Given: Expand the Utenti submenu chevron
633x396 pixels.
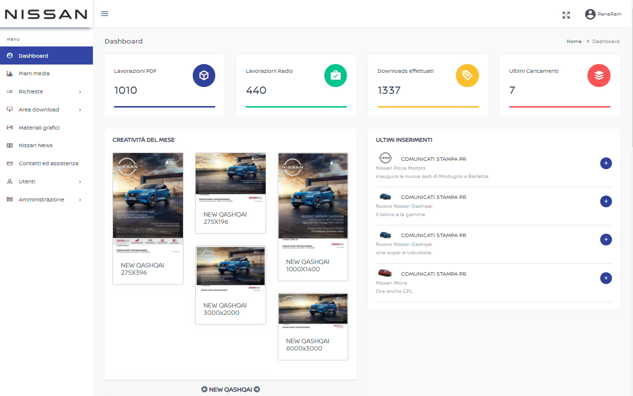Looking at the screenshot, I should pos(80,182).
